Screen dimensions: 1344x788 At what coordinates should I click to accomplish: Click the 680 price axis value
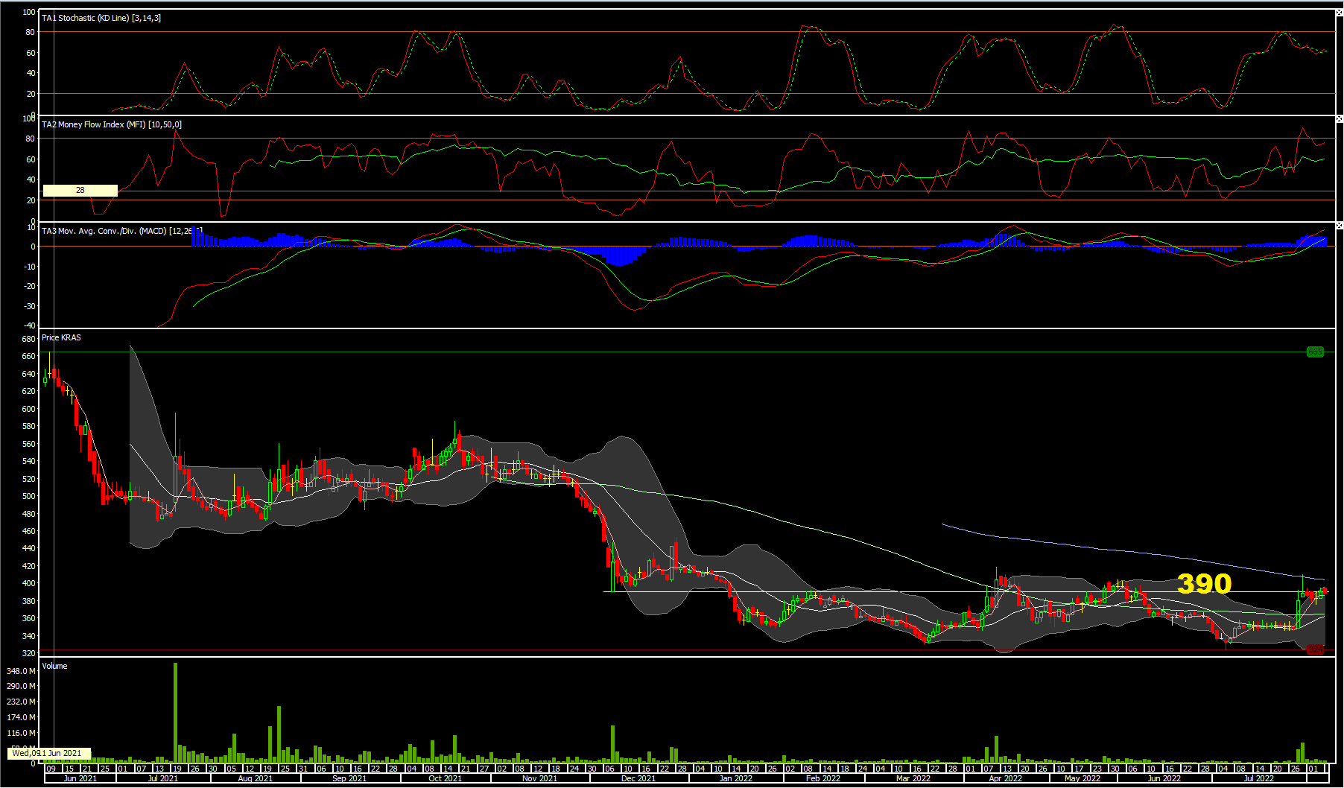[28, 339]
